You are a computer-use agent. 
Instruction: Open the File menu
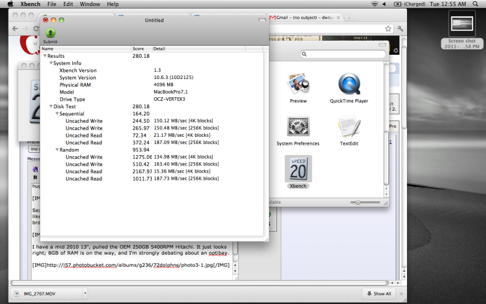[52, 4]
